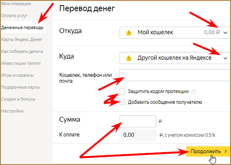Click the wallet icon in Мой кошелек
This screenshot has height=165, width=231.
click(129, 32)
